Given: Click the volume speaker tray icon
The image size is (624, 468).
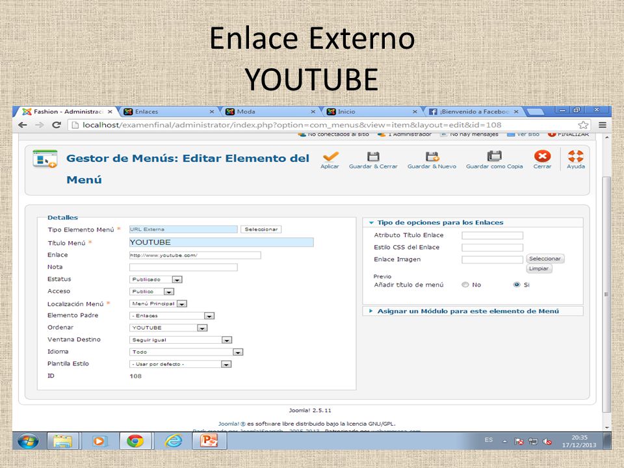Looking at the screenshot, I should (547, 441).
